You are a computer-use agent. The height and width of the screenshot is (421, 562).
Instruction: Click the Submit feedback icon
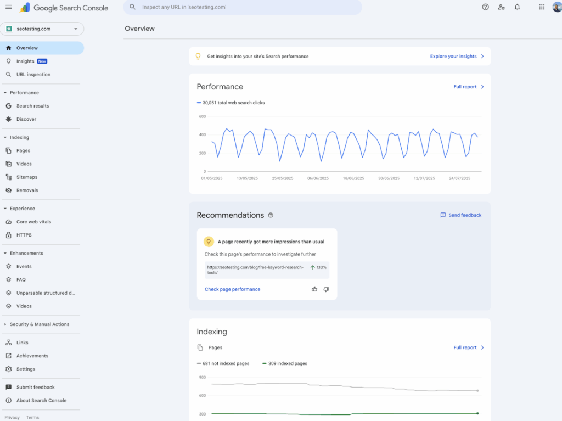9,388
